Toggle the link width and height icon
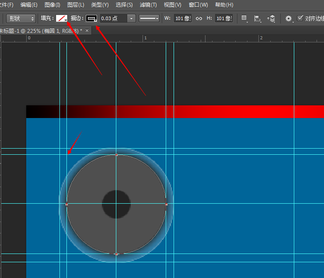 point(199,18)
